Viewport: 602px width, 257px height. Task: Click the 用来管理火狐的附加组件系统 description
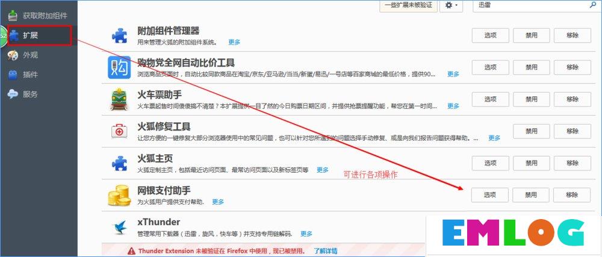click(178, 42)
